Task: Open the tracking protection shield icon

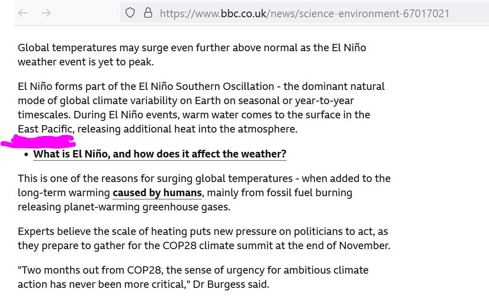Action: 130,13
